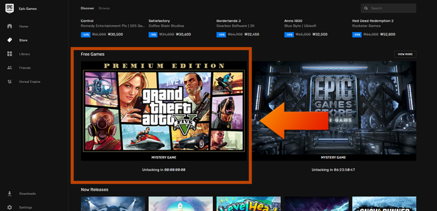
Task: Open the Red Dead Redemption 2 title
Action: 373,21
